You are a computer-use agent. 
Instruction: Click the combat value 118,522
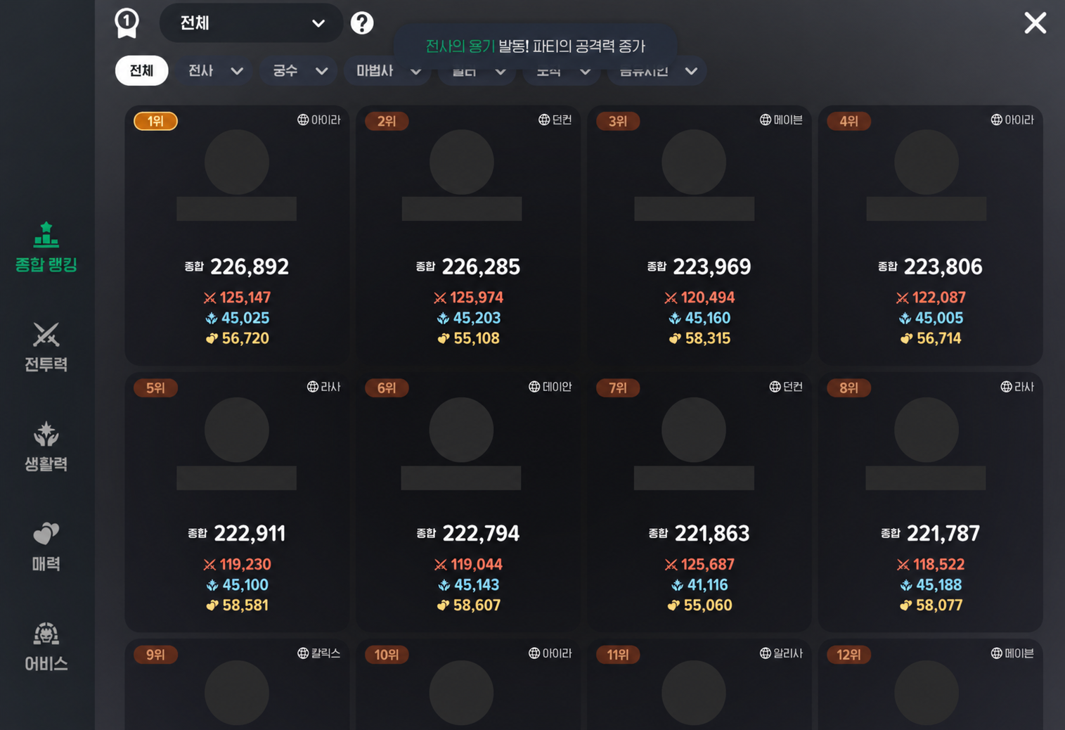point(940,565)
